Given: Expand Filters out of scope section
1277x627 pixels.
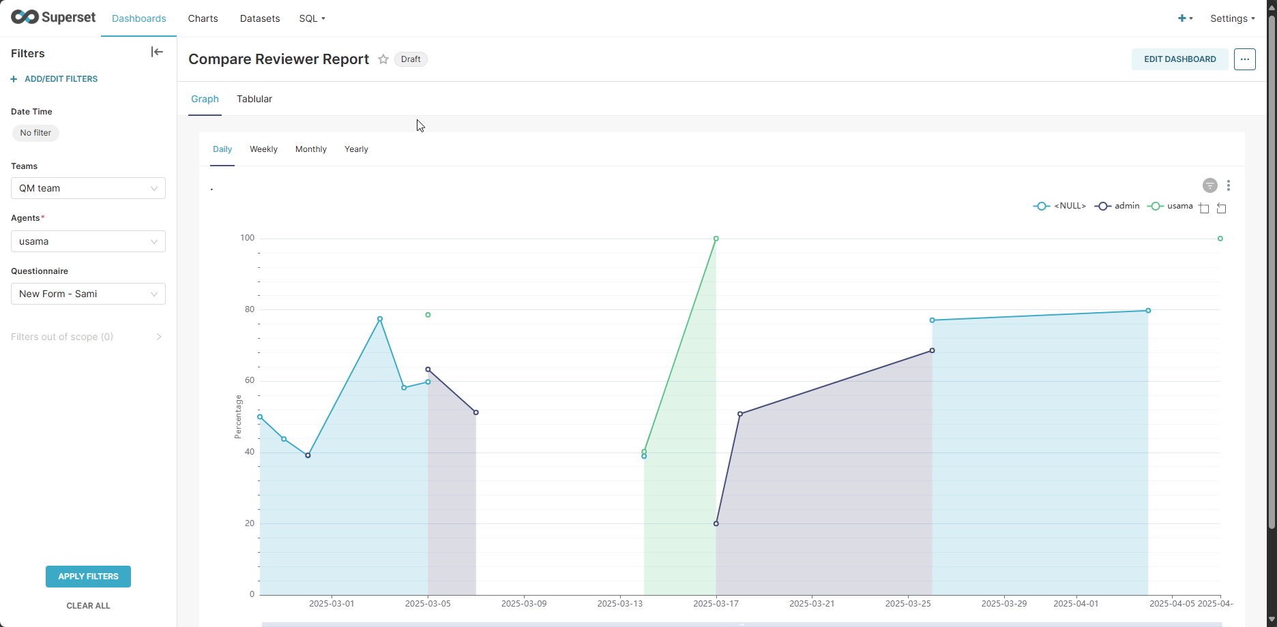Looking at the screenshot, I should [88, 336].
